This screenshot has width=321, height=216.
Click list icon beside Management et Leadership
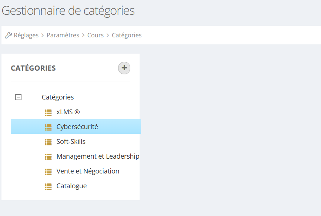pyautogui.click(x=48, y=156)
